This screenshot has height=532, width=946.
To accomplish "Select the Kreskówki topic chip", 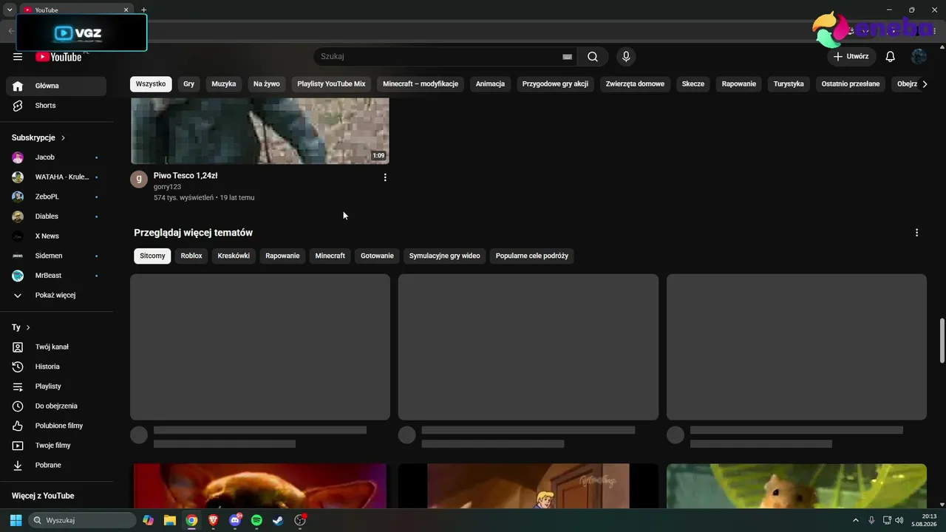I will (x=234, y=256).
